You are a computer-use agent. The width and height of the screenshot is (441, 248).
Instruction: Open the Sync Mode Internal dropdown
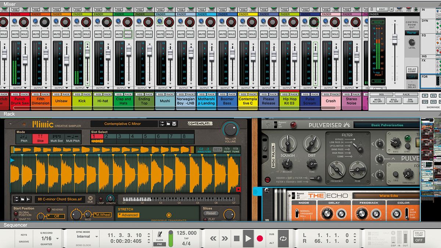pos(86,237)
